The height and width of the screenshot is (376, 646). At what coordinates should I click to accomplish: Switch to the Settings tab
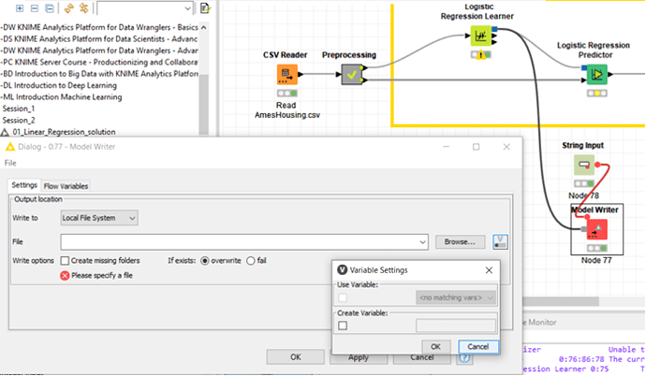click(x=24, y=185)
